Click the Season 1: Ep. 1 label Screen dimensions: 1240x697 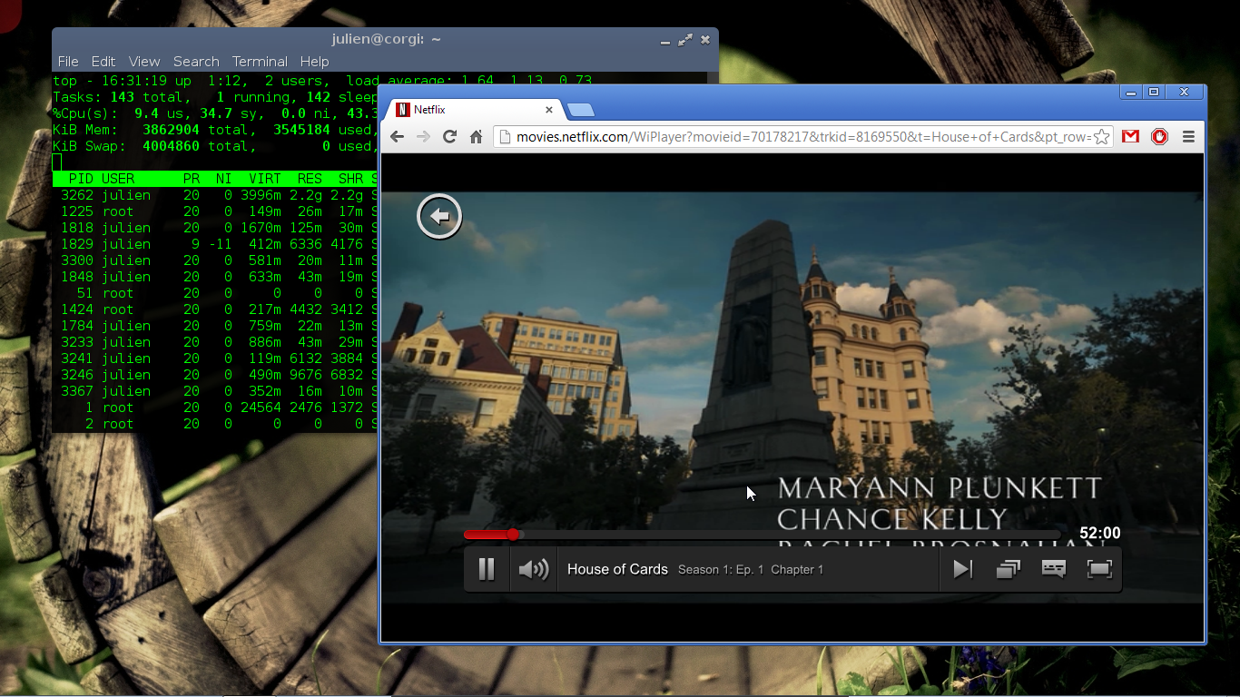coord(721,570)
